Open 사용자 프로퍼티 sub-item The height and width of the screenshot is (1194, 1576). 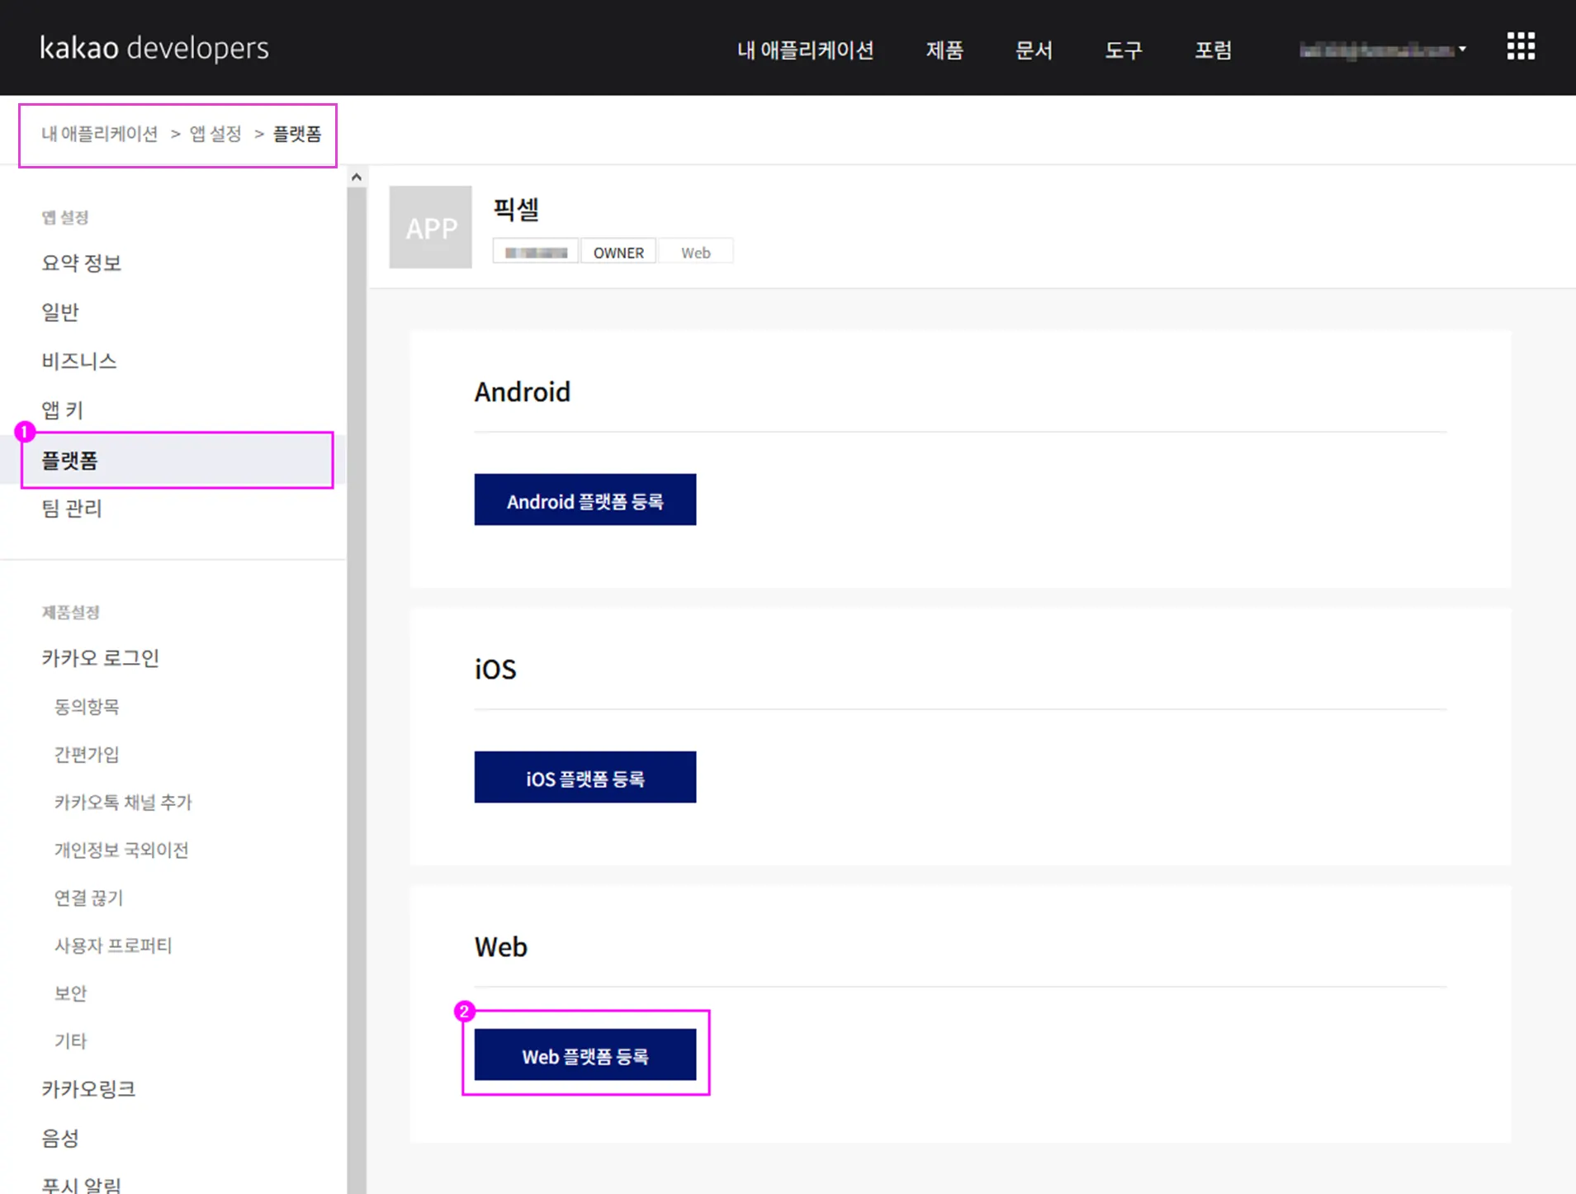click(x=113, y=946)
